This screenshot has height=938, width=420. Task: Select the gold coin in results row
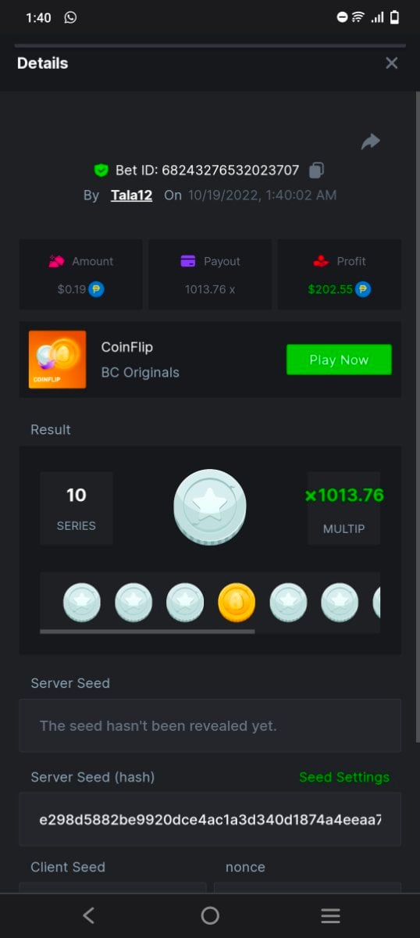(237, 603)
